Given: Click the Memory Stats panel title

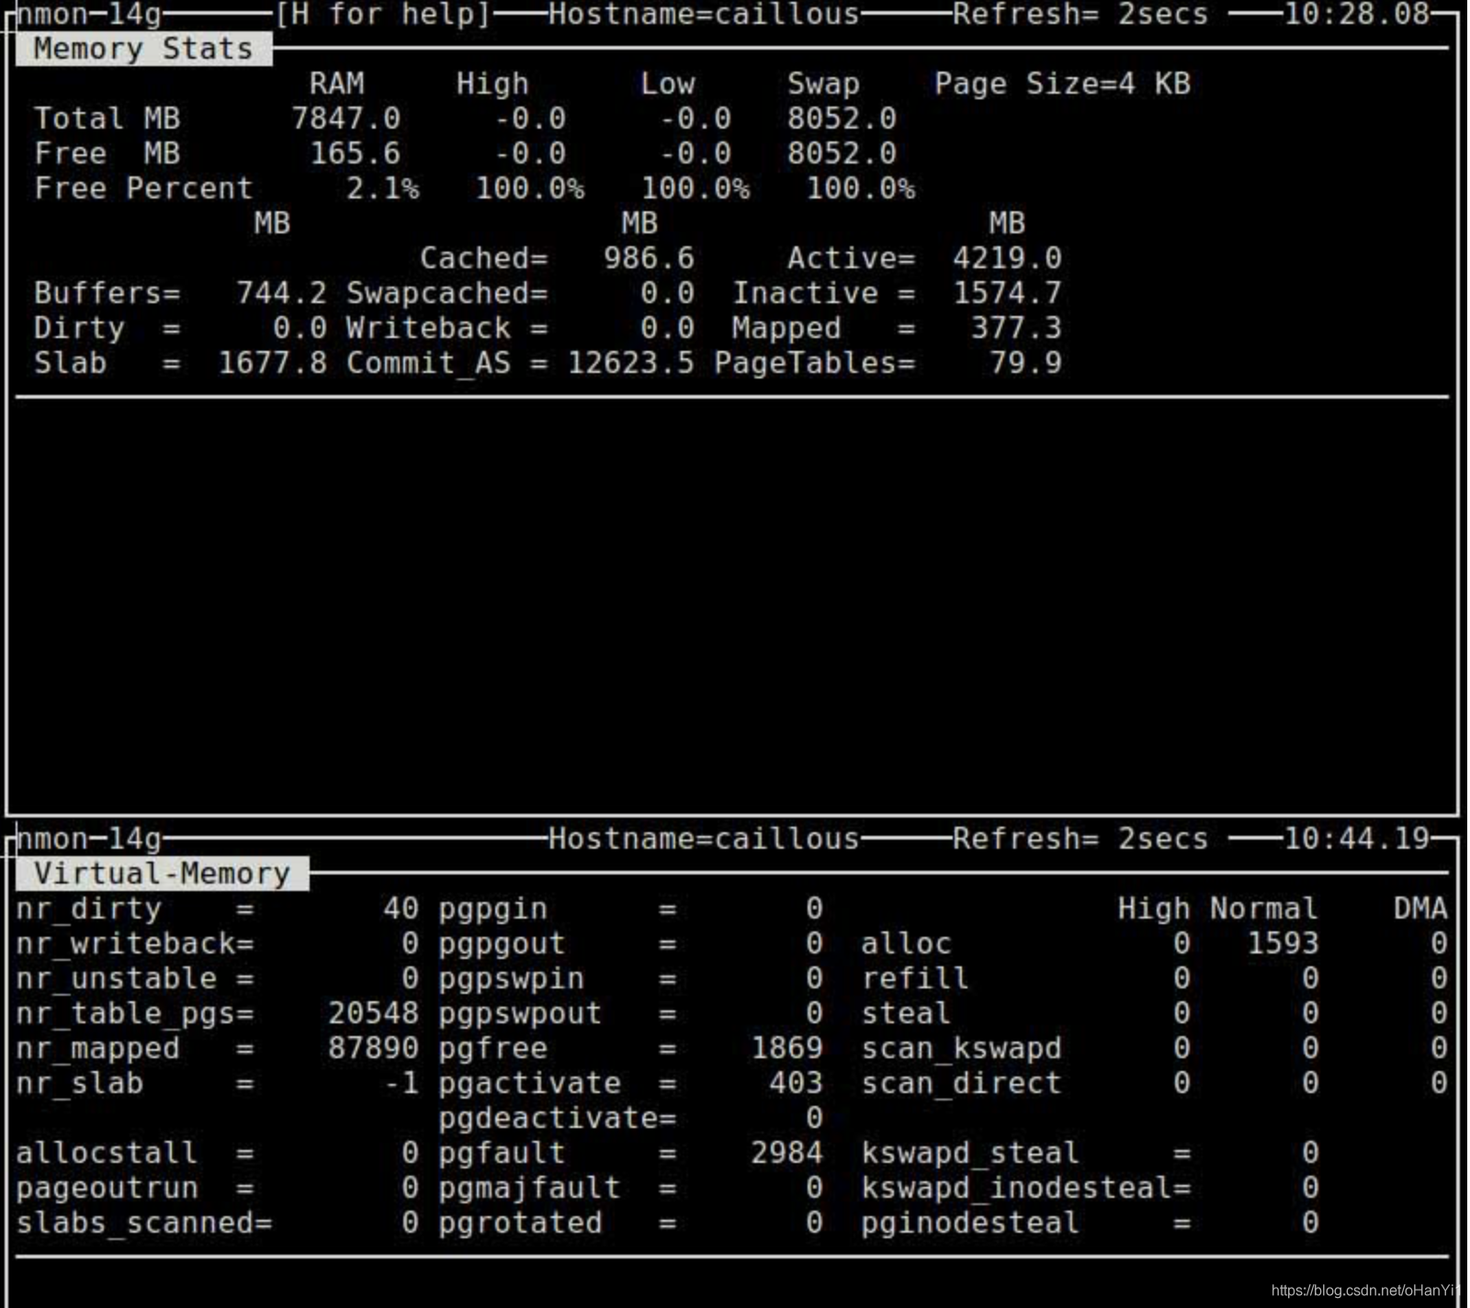Looking at the screenshot, I should (143, 49).
